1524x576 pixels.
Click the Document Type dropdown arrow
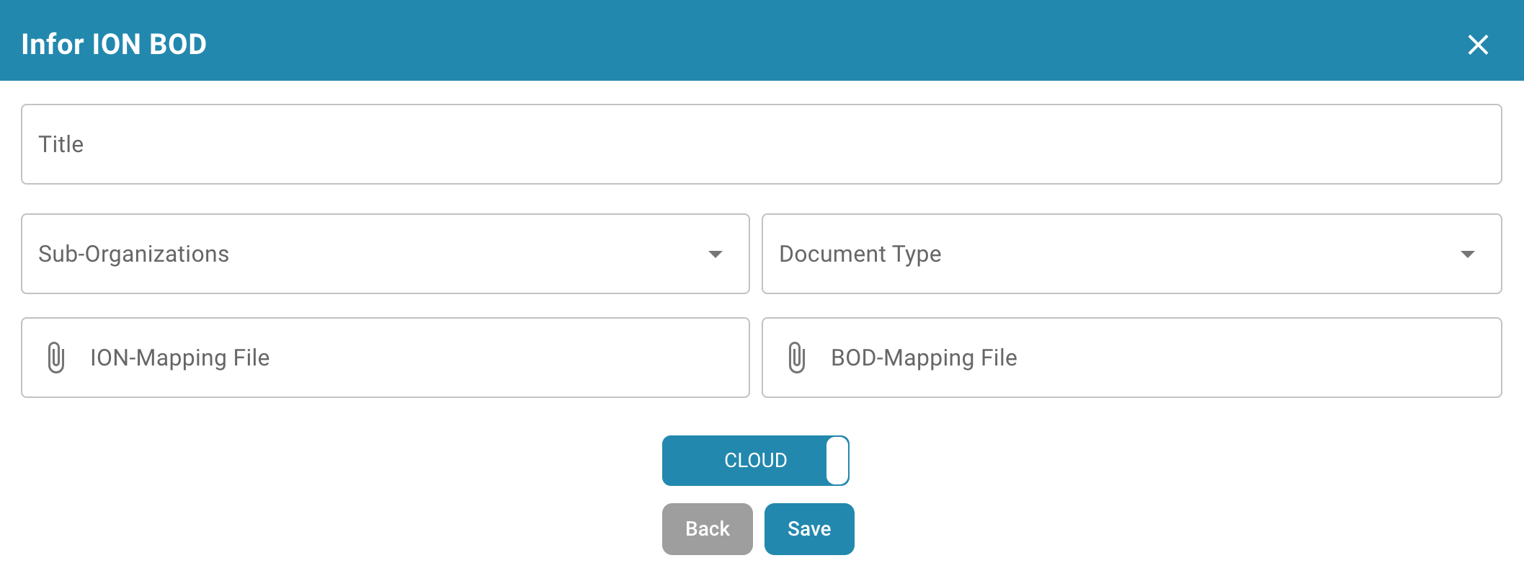coord(1467,254)
